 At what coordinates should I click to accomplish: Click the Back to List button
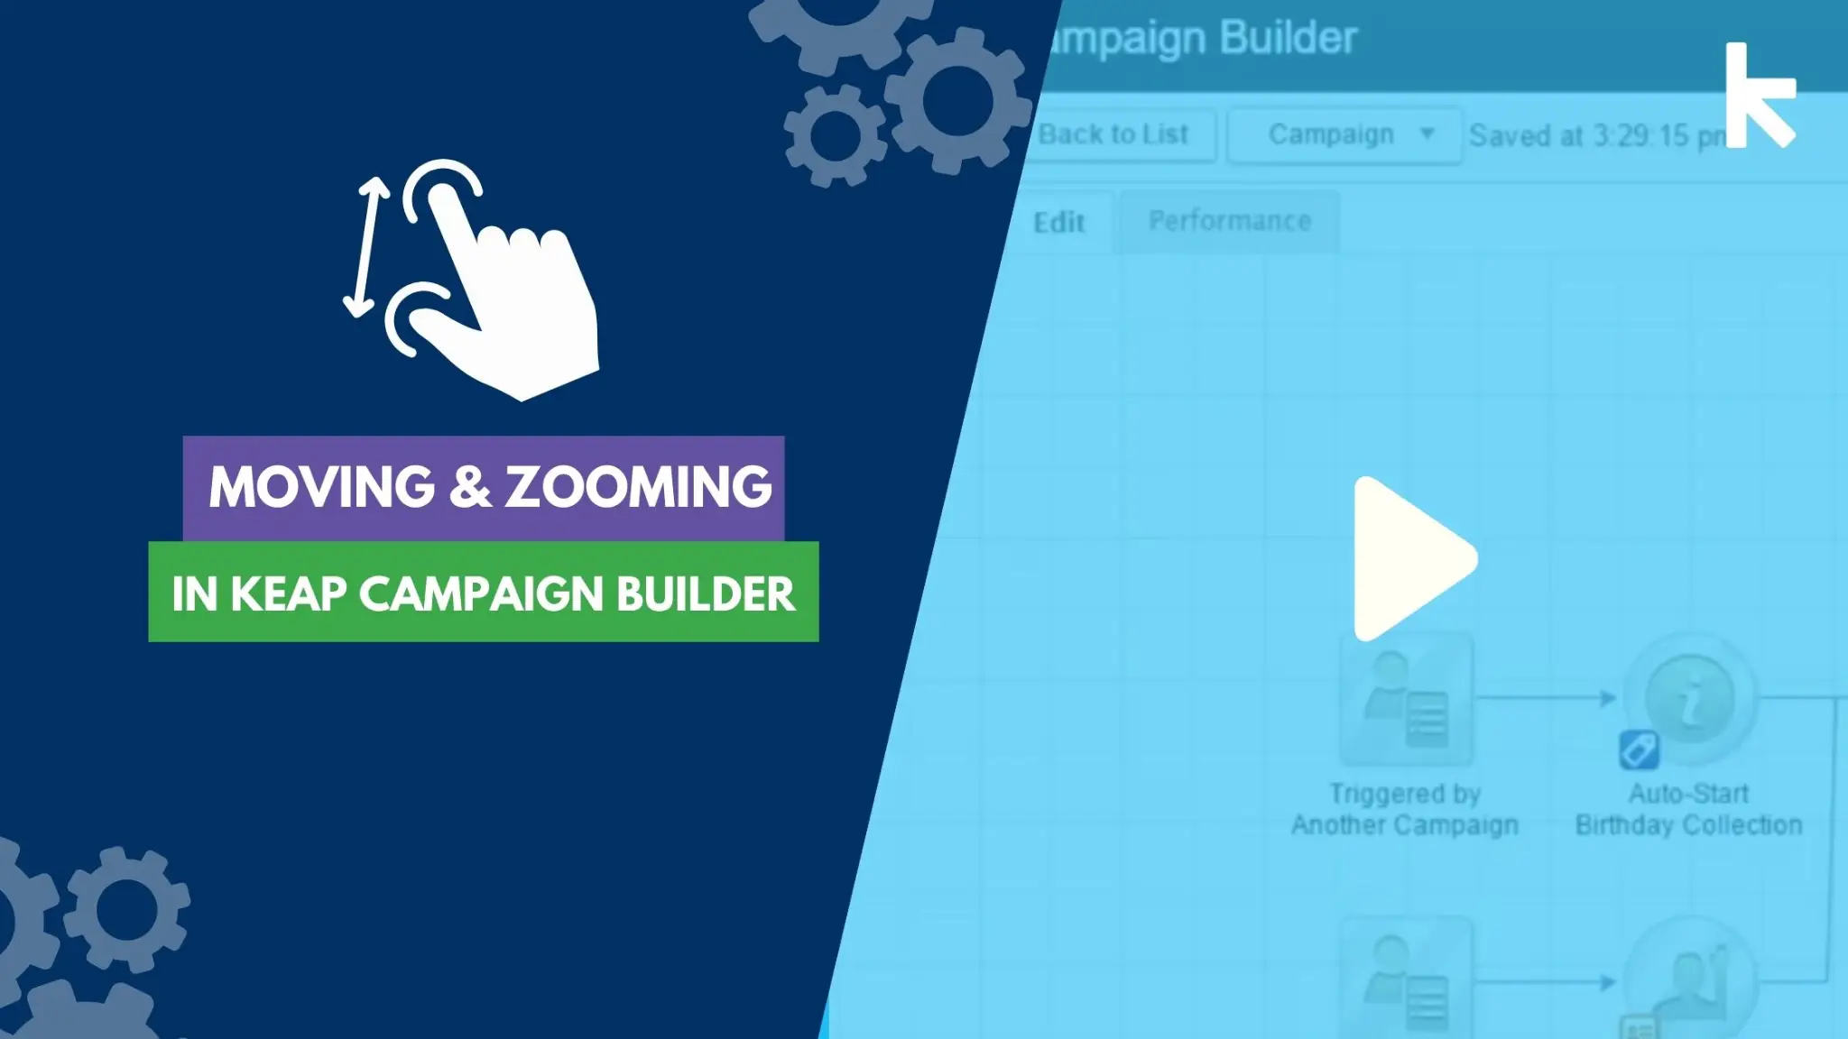pos(1115,134)
